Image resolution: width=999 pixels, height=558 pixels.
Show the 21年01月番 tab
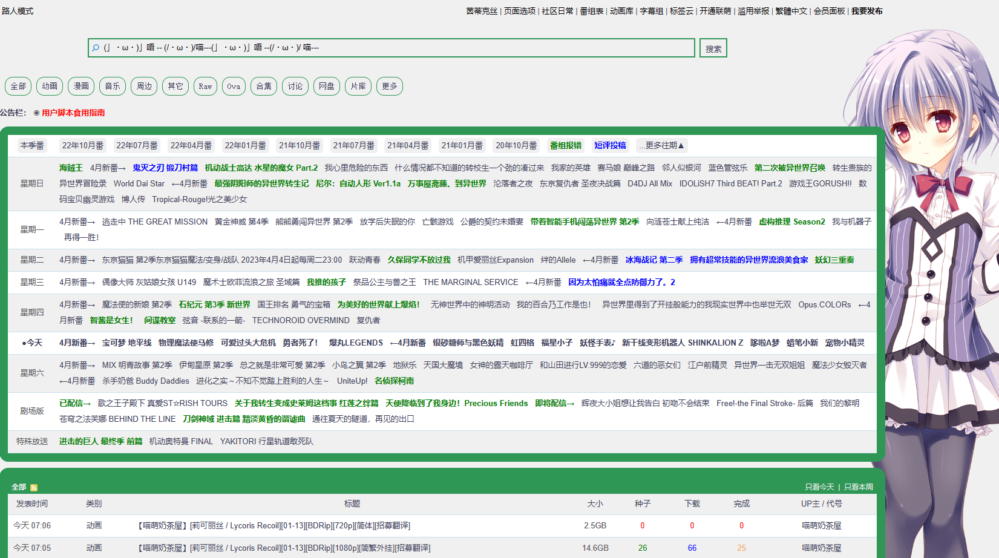tap(462, 145)
